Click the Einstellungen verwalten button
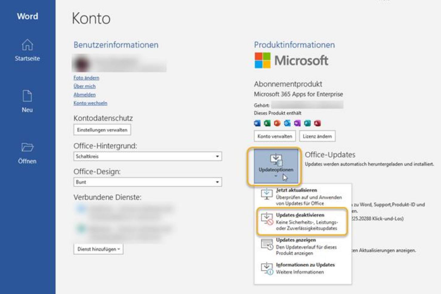Image resolution: width=441 pixels, height=294 pixels. coord(102,130)
